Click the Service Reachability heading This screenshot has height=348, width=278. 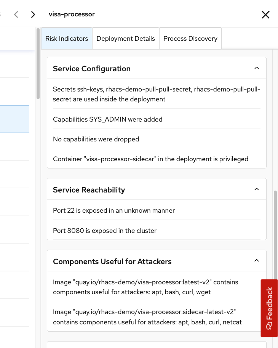(x=89, y=190)
